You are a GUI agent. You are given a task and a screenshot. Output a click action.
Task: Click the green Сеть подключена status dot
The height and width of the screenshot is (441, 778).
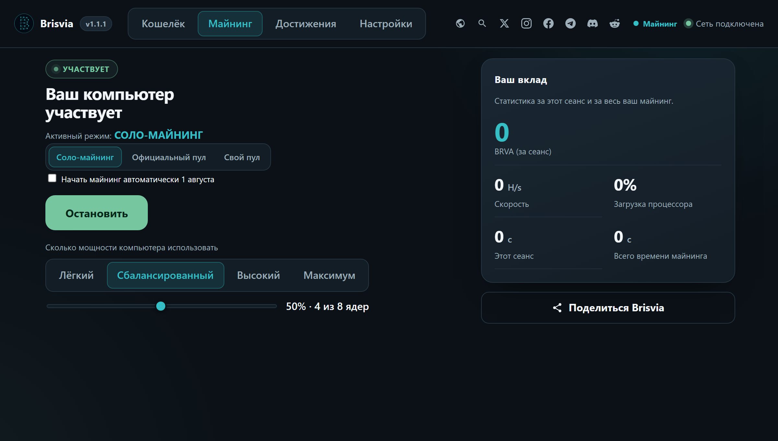tap(688, 23)
